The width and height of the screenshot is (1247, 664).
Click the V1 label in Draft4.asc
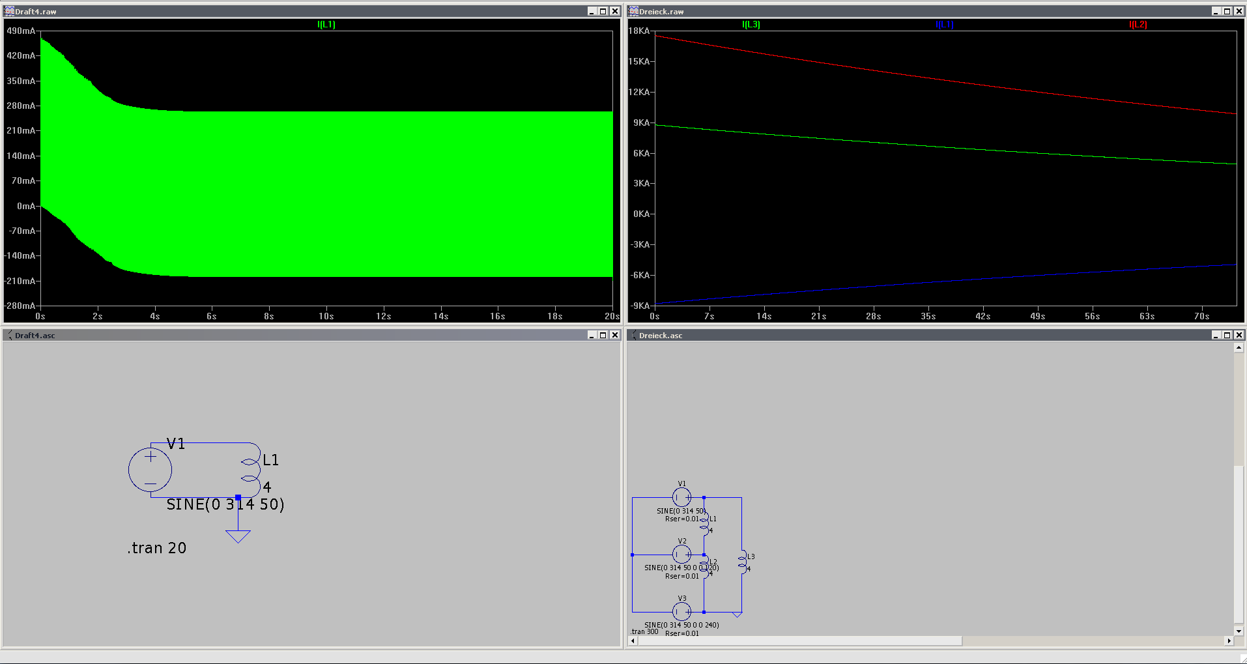tap(176, 444)
